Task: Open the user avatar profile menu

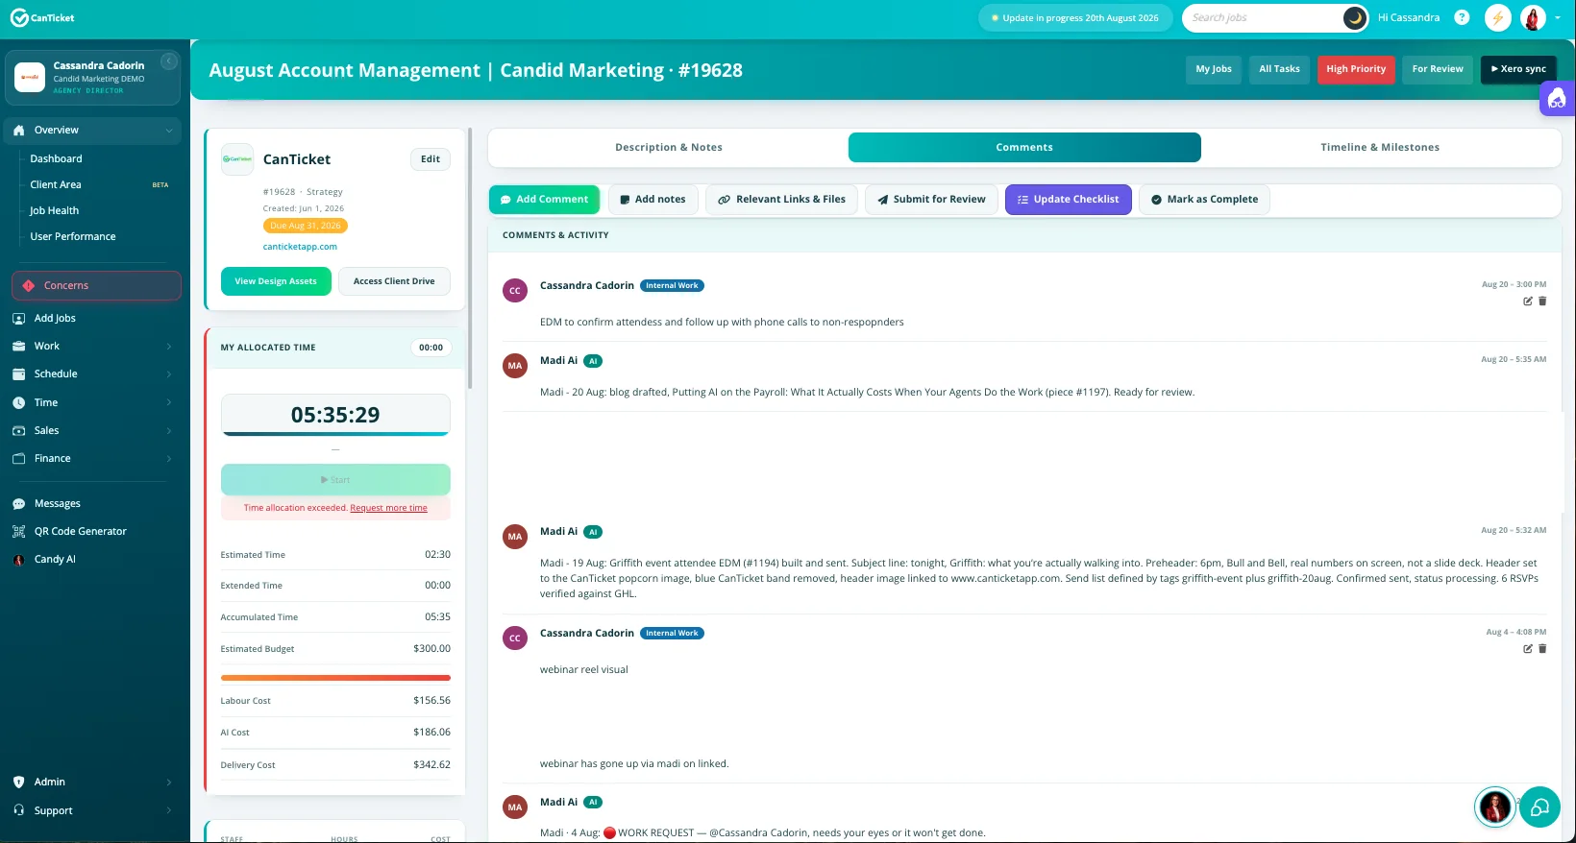Action: 1533,17
